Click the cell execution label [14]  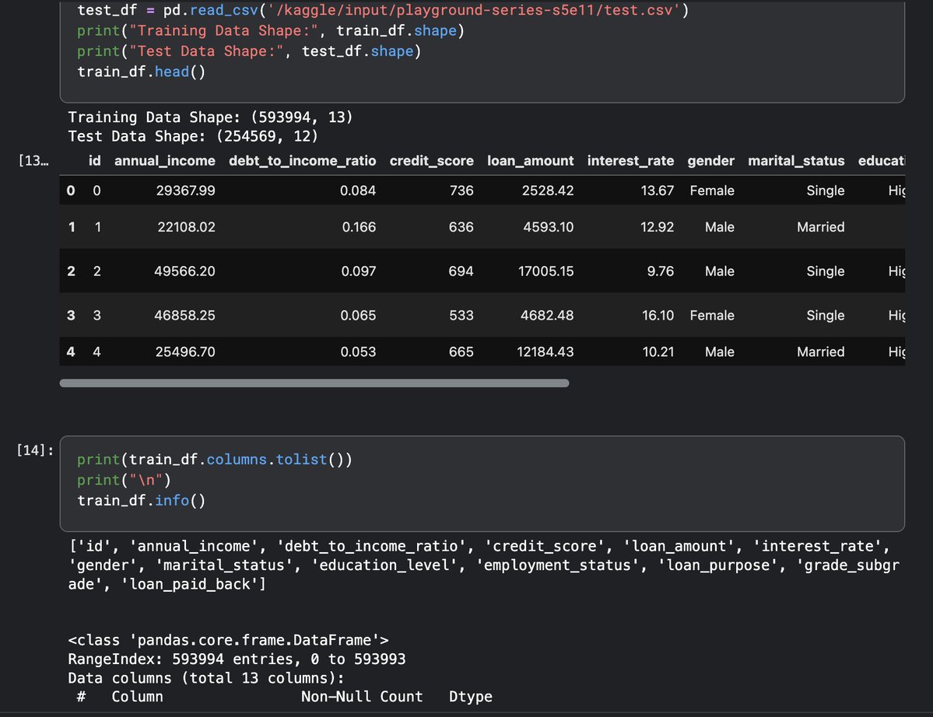tap(32, 449)
